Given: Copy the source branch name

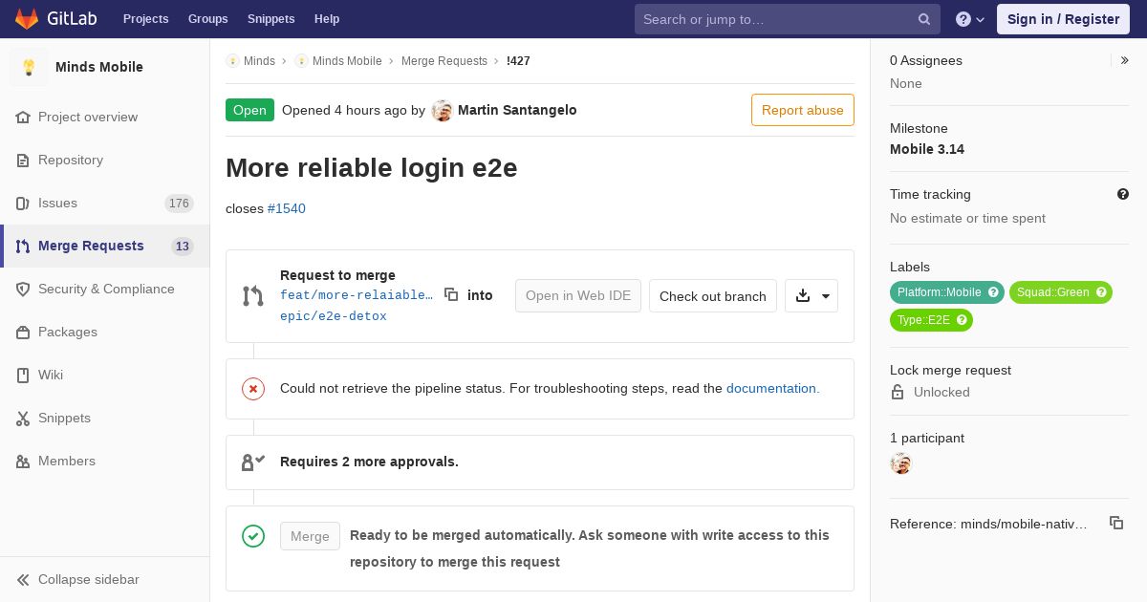Looking at the screenshot, I should [x=451, y=294].
